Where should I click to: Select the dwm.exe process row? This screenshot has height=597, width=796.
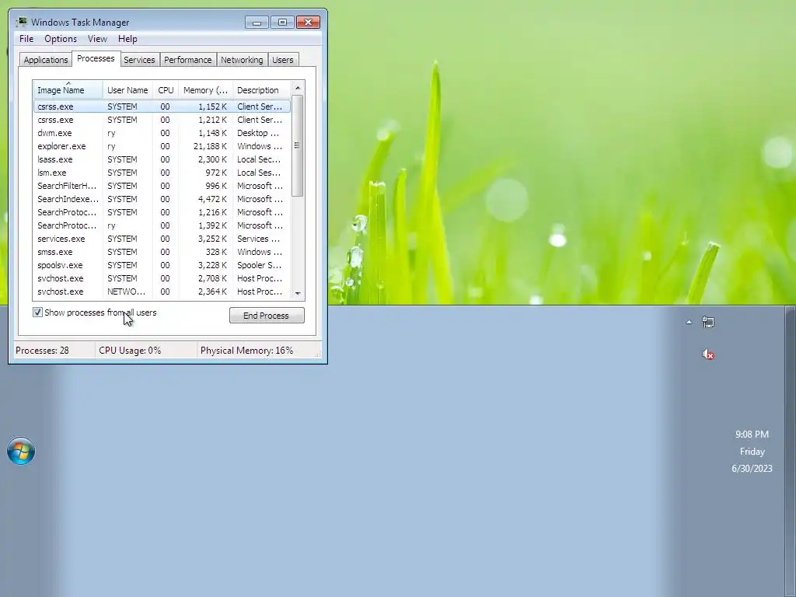(x=162, y=133)
